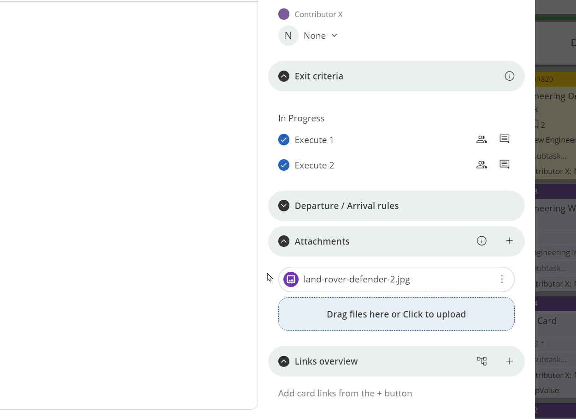
Task: Open comment icon for Execute 1
Action: 505,139
